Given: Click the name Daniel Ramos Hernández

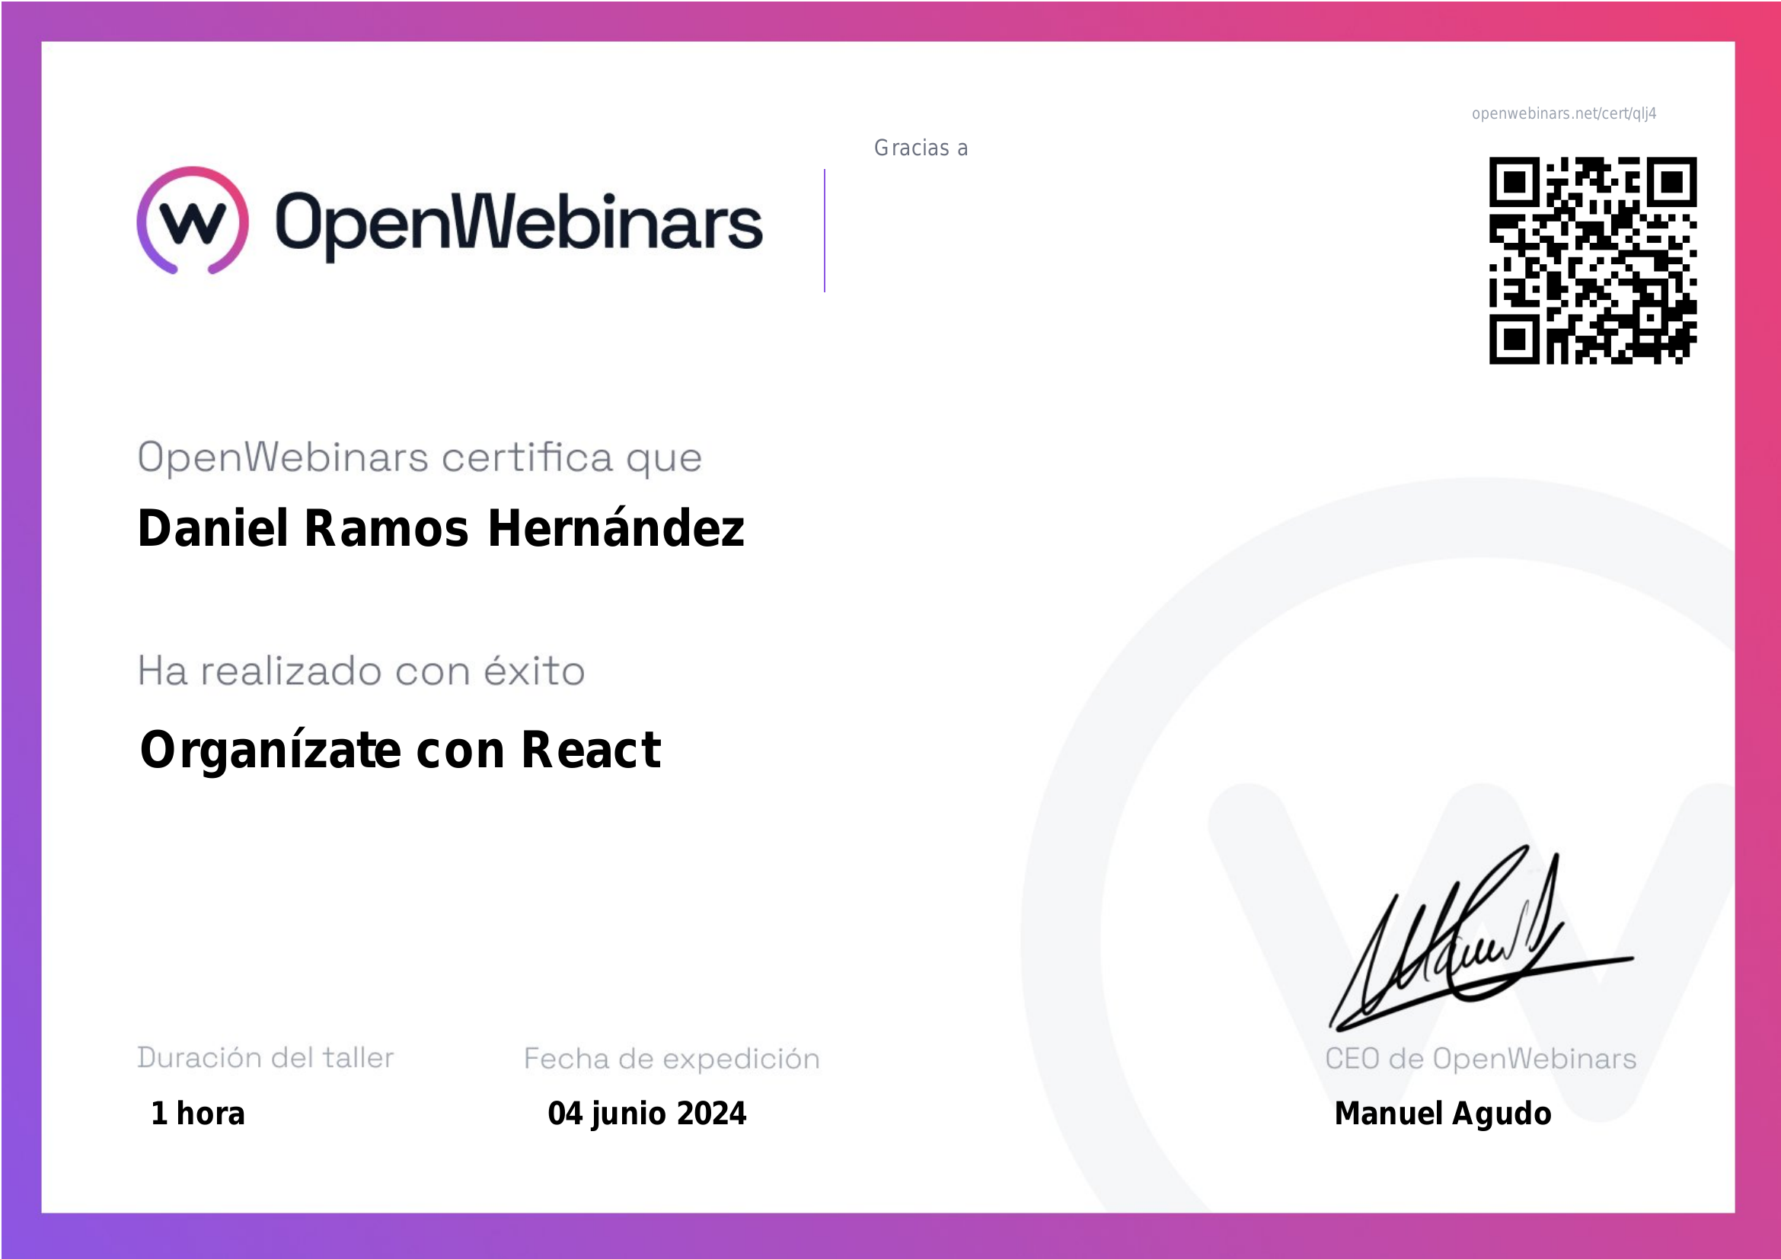Looking at the screenshot, I should (441, 528).
